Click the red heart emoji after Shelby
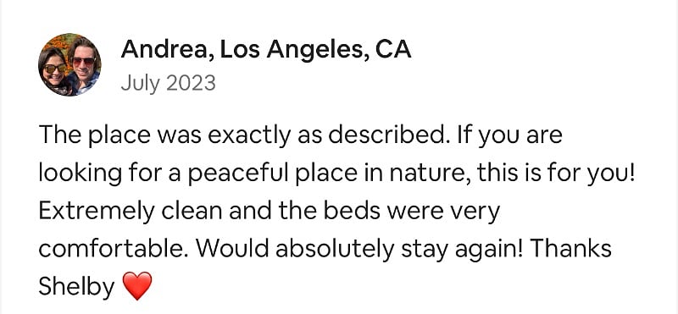This screenshot has width=678, height=314. 137,286
